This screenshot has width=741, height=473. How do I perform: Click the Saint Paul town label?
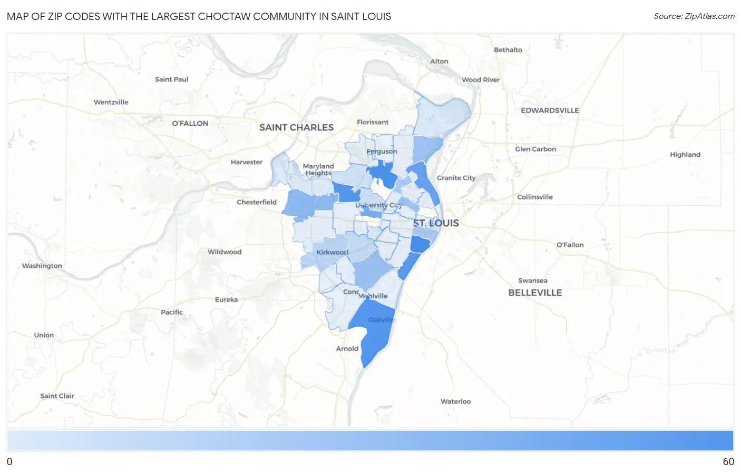coord(171,79)
